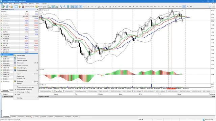Open Si Splice,M30 chart tab
216x121 pixels.
[69, 91]
